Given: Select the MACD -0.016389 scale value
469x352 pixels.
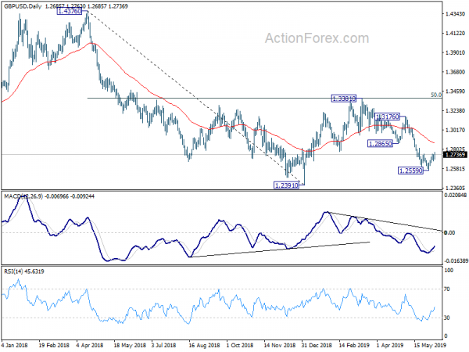Looking at the screenshot, I should [x=456, y=261].
